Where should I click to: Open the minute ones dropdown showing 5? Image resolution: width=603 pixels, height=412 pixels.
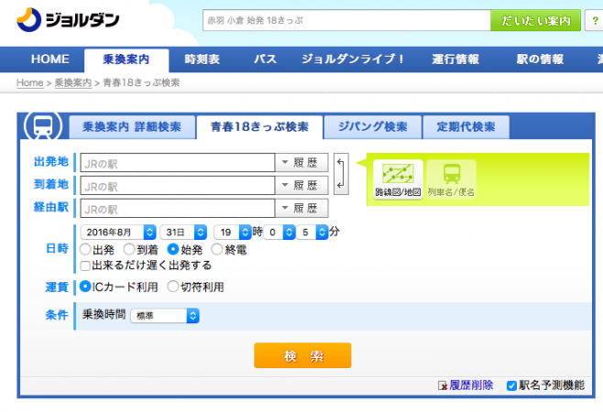[x=312, y=233]
